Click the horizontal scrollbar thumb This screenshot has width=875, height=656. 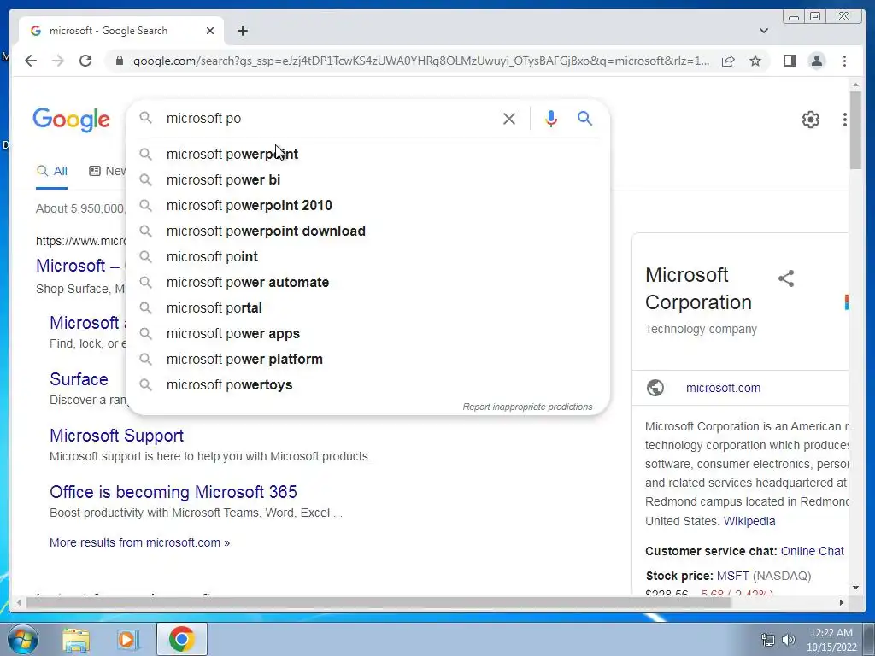(379, 602)
